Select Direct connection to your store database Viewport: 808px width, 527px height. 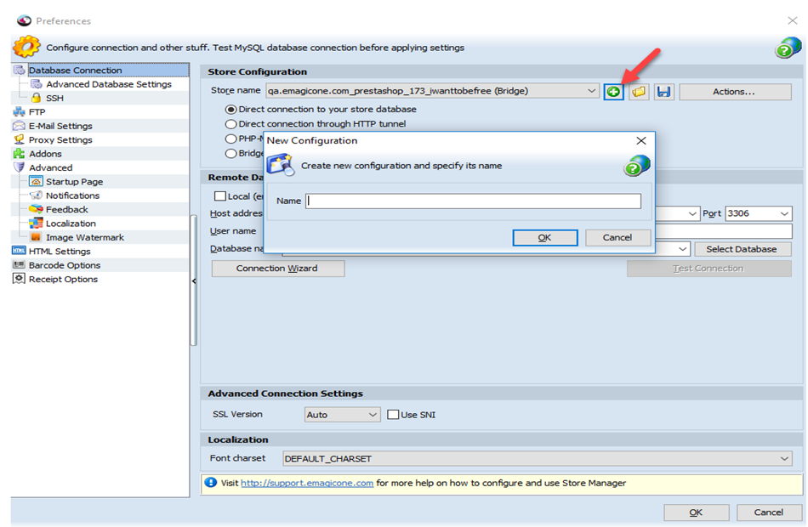coord(230,109)
